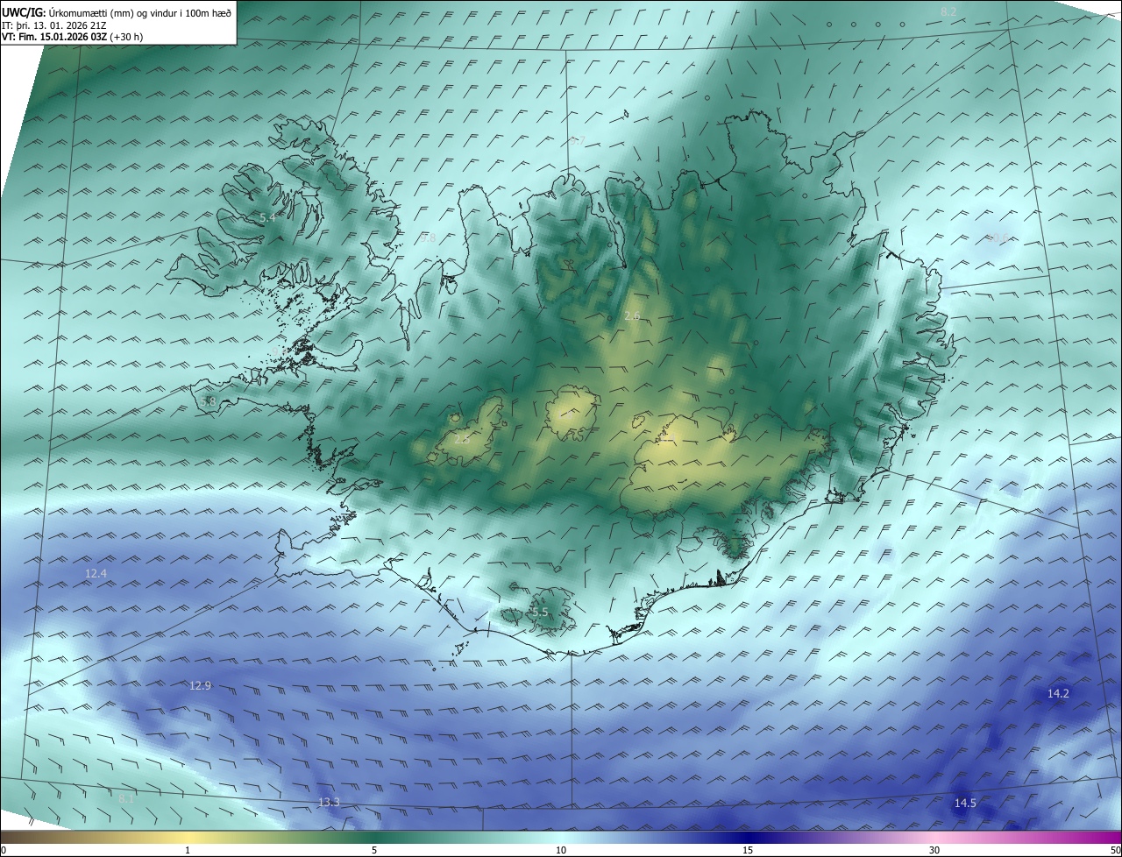Click the 5.5 value near the south coast

pyautogui.click(x=539, y=612)
